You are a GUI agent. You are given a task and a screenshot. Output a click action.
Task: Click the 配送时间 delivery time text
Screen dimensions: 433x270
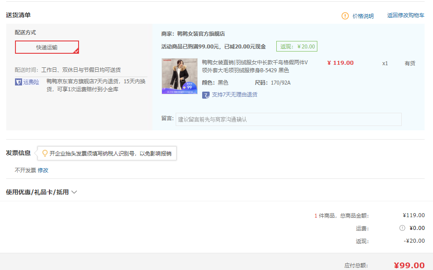tap(68, 70)
